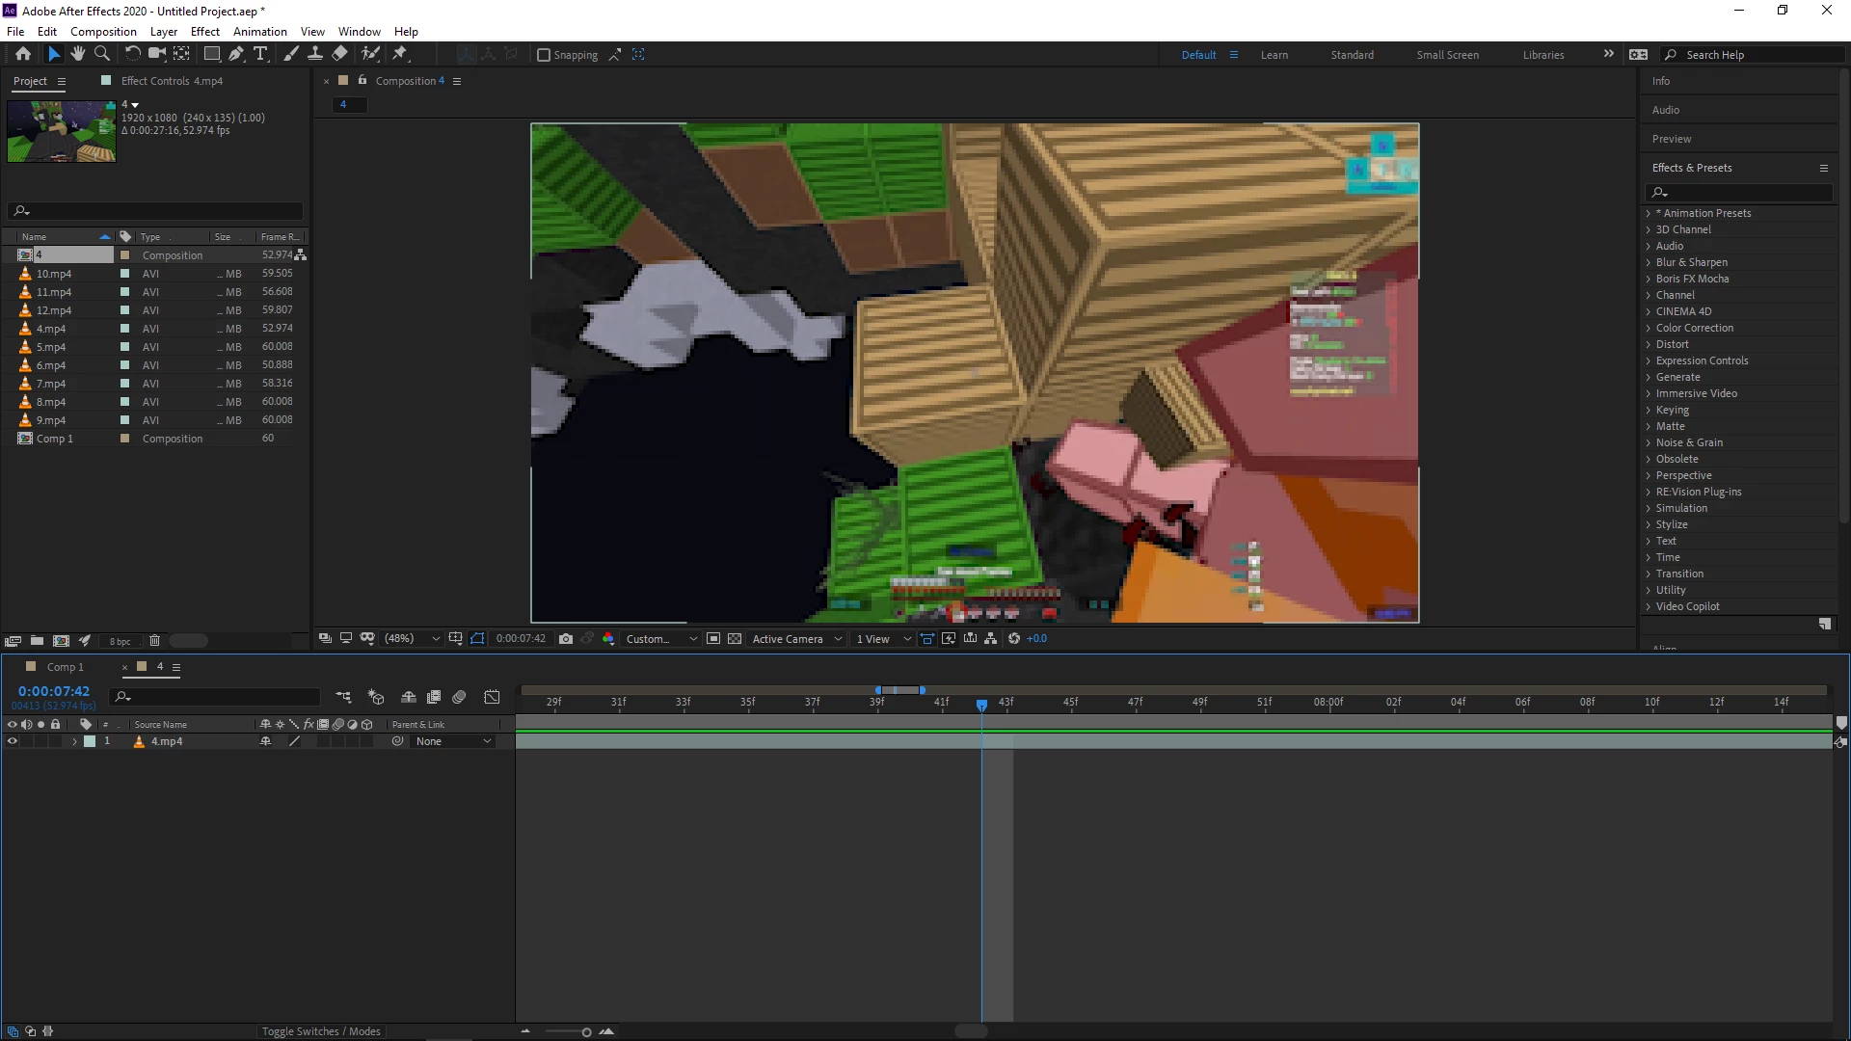
Task: Hide the 4.mp4 layer with eye toggle
Action: tap(13, 741)
